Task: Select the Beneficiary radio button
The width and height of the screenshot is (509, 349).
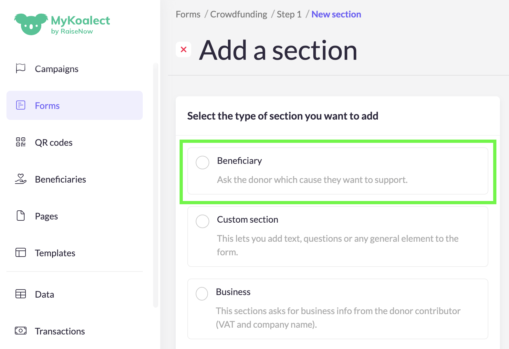Action: click(203, 163)
